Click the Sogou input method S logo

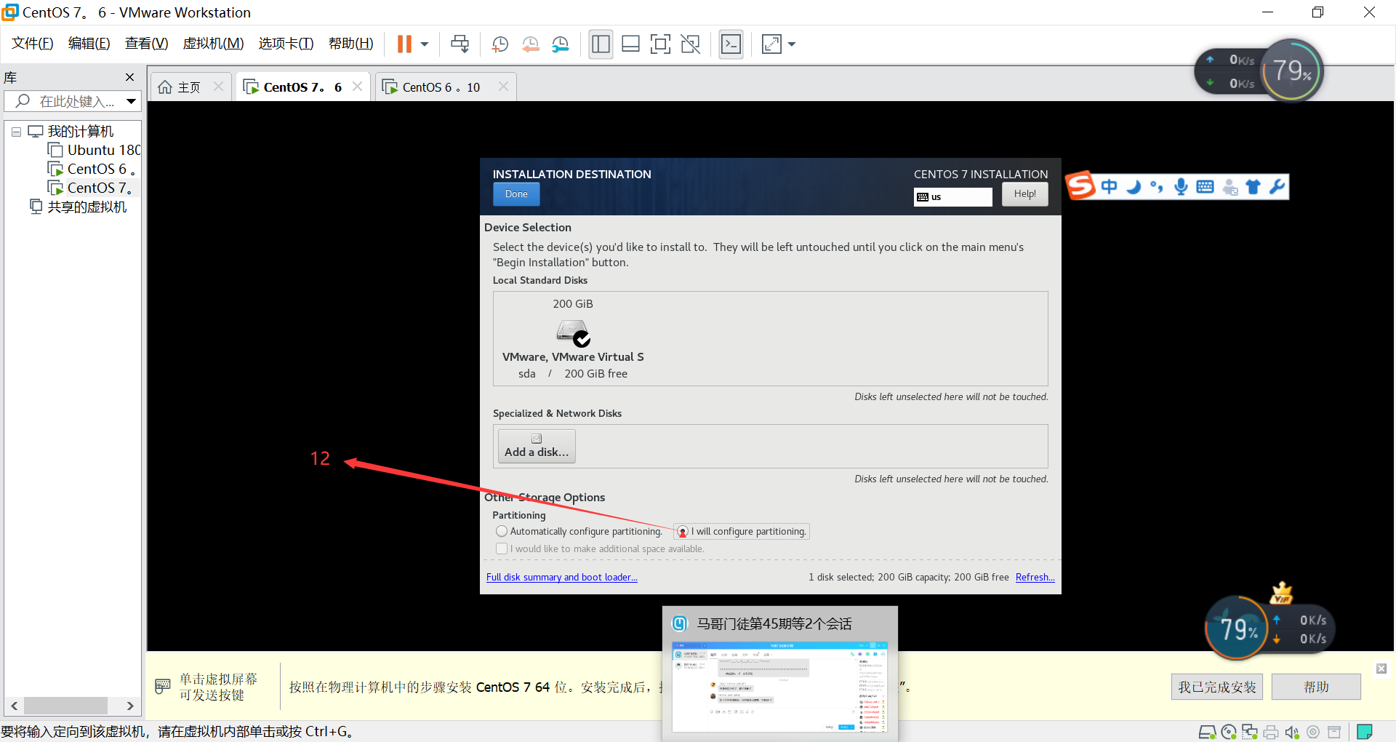[1080, 185]
